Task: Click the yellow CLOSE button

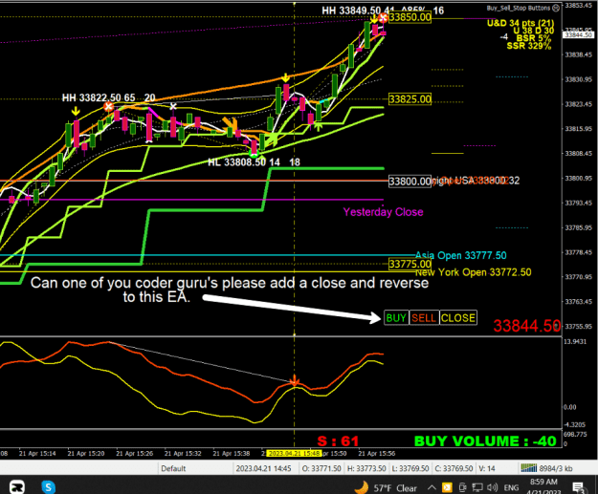Action: [458, 317]
